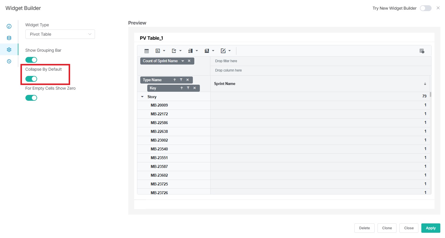Disable Collapse By Default switch
445x238 pixels.
point(31,79)
